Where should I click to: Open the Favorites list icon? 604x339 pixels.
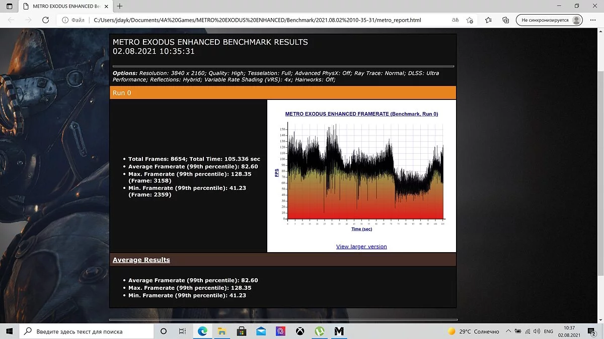tap(488, 20)
